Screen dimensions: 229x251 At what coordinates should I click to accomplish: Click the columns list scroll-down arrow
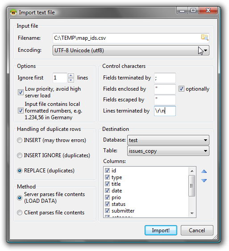click(x=192, y=213)
